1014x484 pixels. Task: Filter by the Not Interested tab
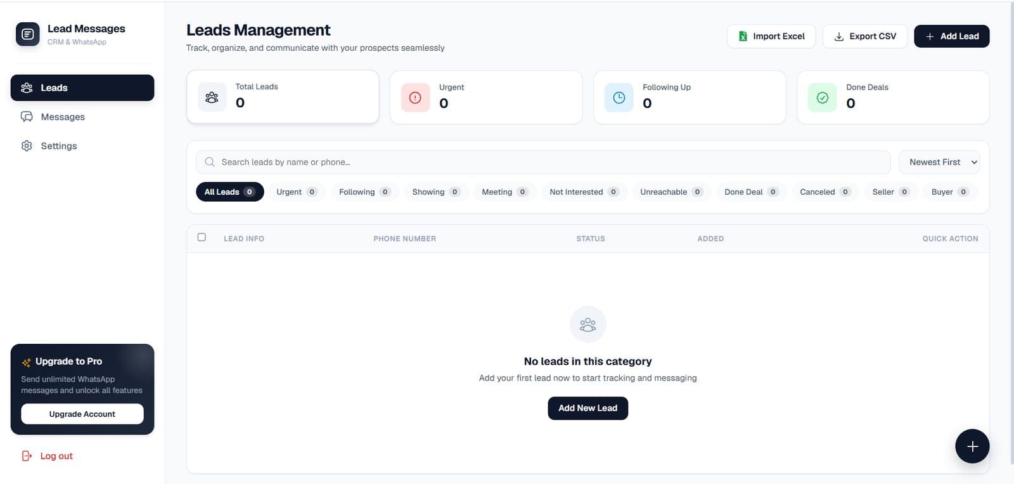[584, 192]
